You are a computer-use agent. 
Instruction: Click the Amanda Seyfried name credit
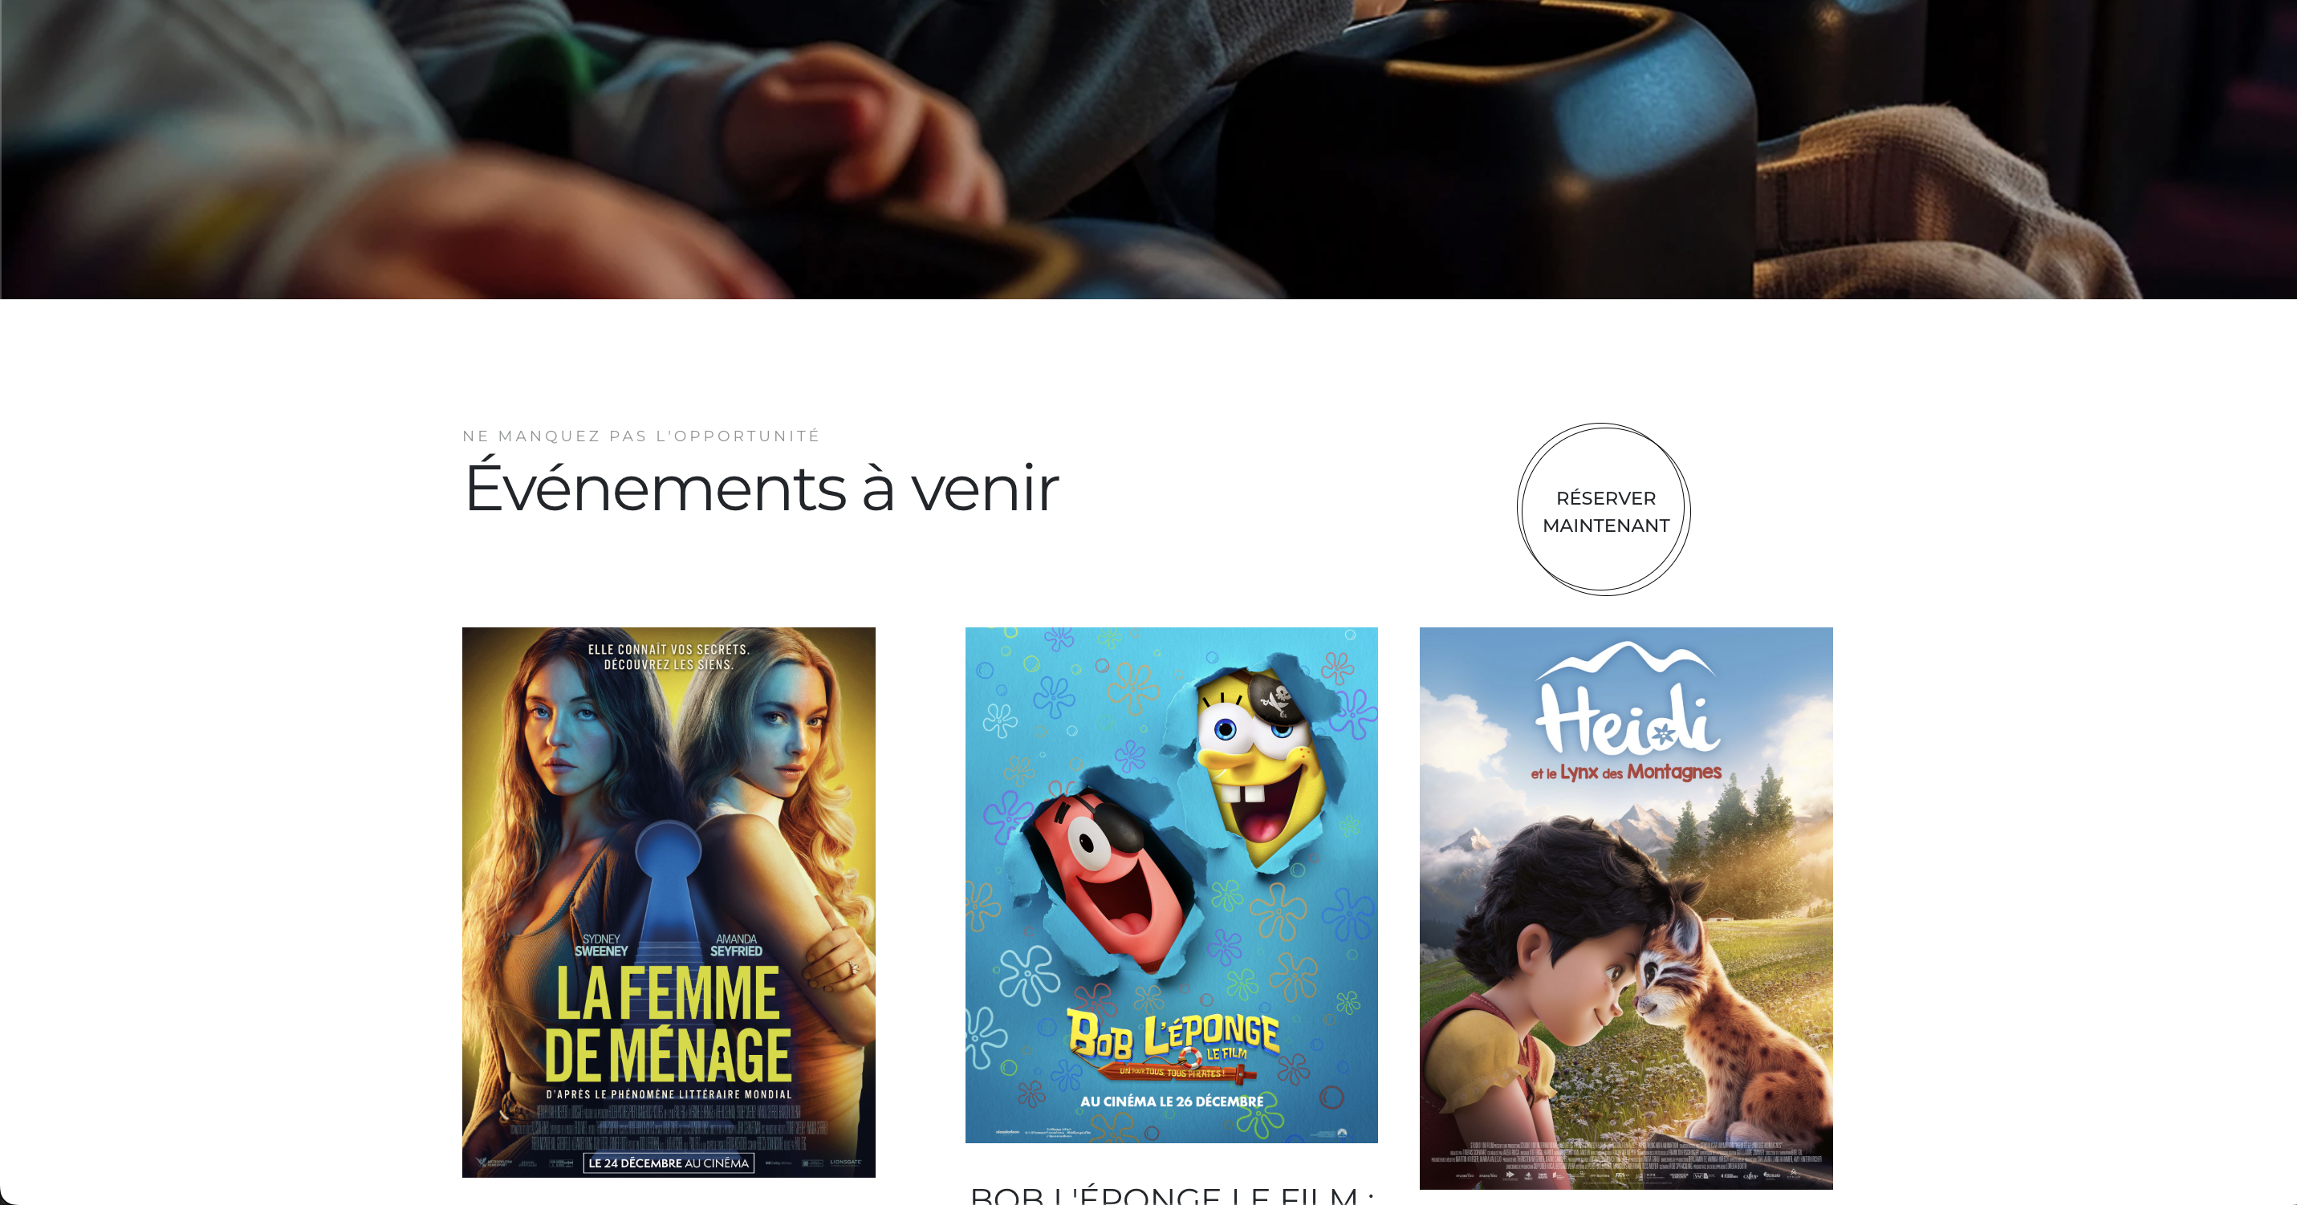[736, 946]
